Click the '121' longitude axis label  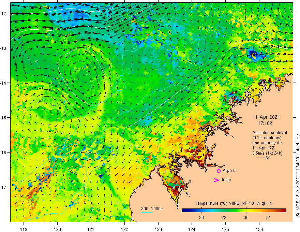[91, 229]
